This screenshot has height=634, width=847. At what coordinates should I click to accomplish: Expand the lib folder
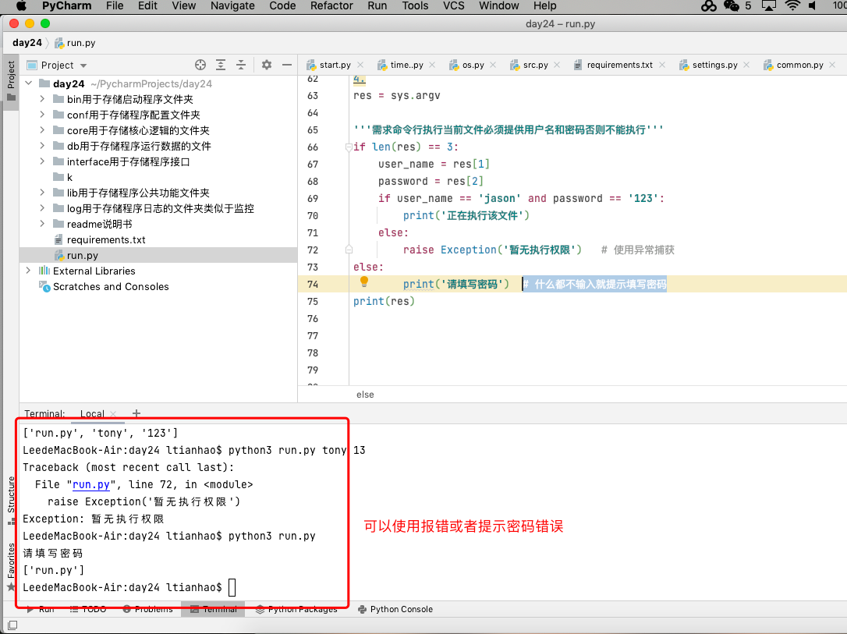(x=42, y=193)
